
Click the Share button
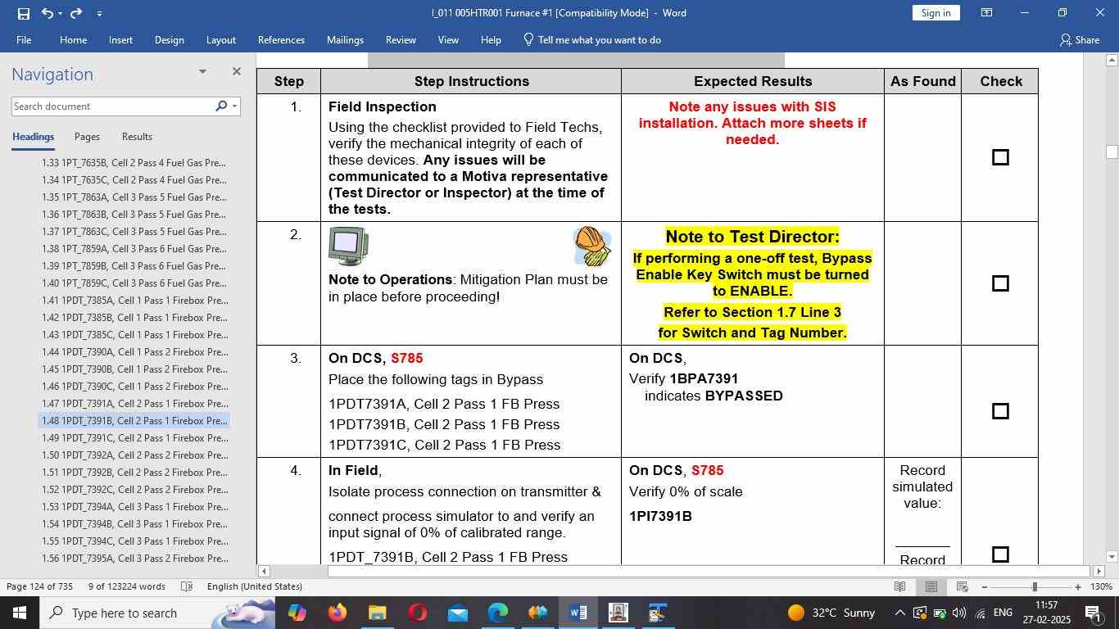pos(1079,40)
